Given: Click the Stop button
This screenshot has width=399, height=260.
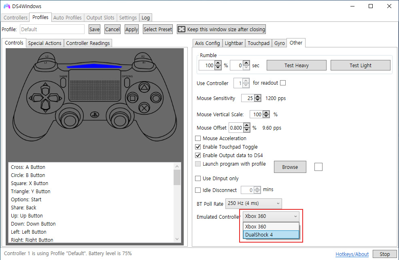Looking at the screenshot, I should pos(384,254).
